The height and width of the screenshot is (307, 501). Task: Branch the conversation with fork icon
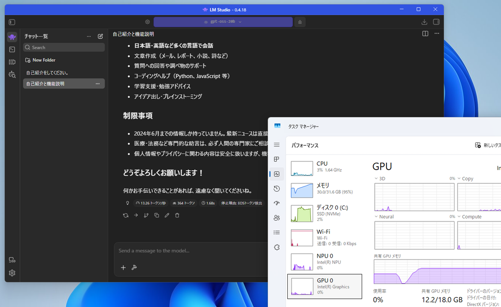pos(146,216)
